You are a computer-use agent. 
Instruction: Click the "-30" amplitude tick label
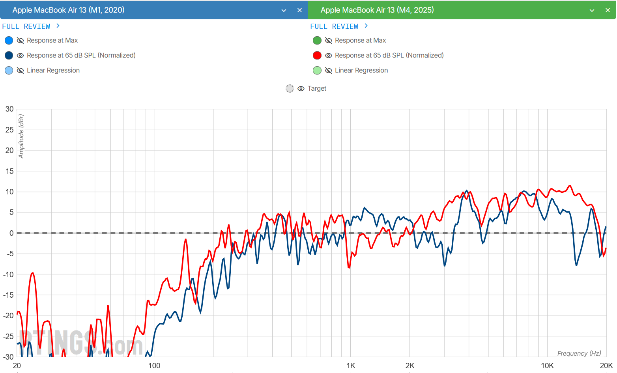click(x=8, y=357)
